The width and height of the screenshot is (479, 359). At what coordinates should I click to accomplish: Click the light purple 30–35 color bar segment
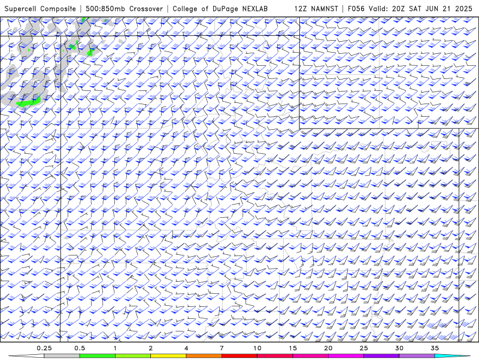coord(417,356)
